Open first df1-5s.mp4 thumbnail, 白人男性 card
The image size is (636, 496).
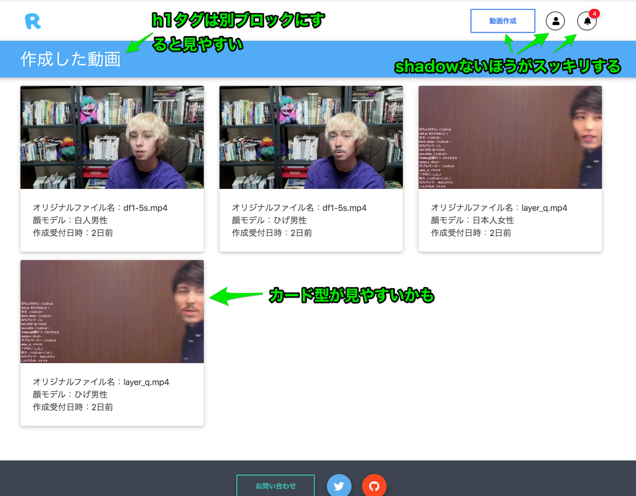pyautogui.click(x=112, y=138)
